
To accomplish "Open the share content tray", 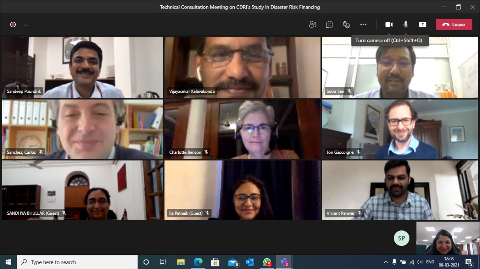I will (x=423, y=25).
